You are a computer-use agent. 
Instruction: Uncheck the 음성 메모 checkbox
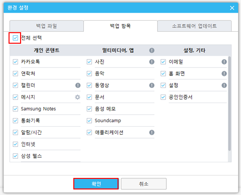coord(89,109)
